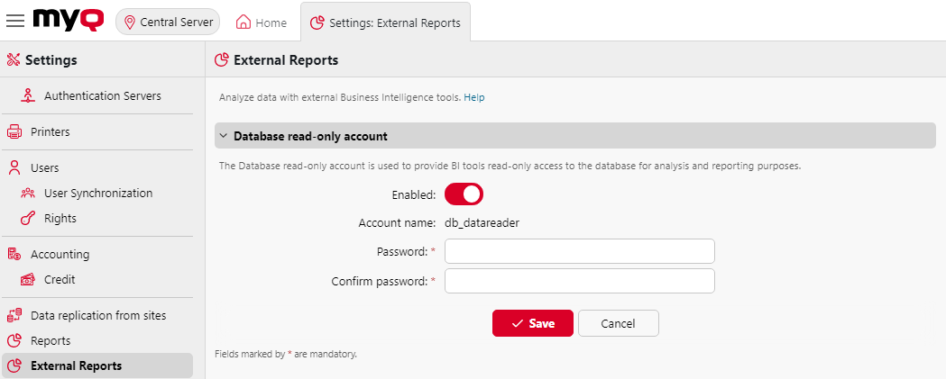The width and height of the screenshot is (946, 379).
Task: Click the Users person icon
Action: pos(14,167)
